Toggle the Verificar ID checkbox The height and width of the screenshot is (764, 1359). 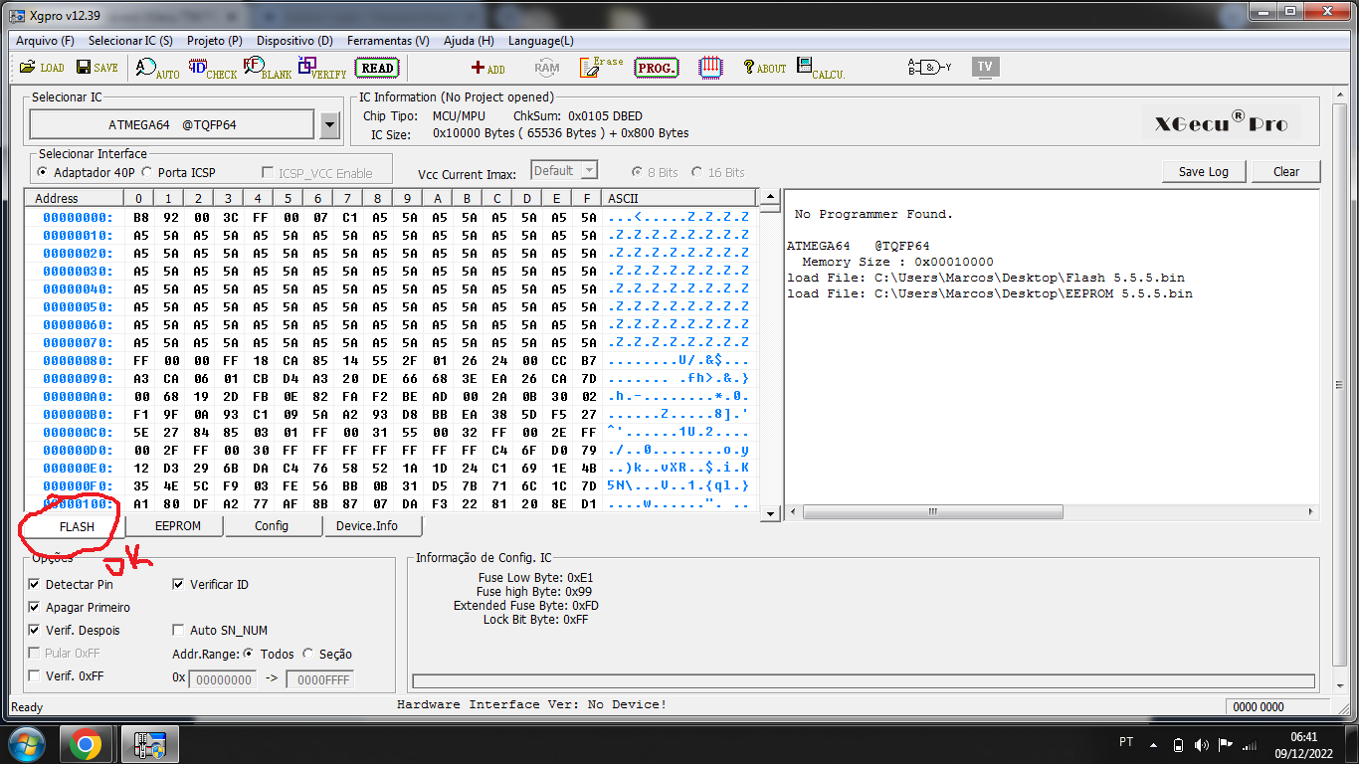coord(179,584)
